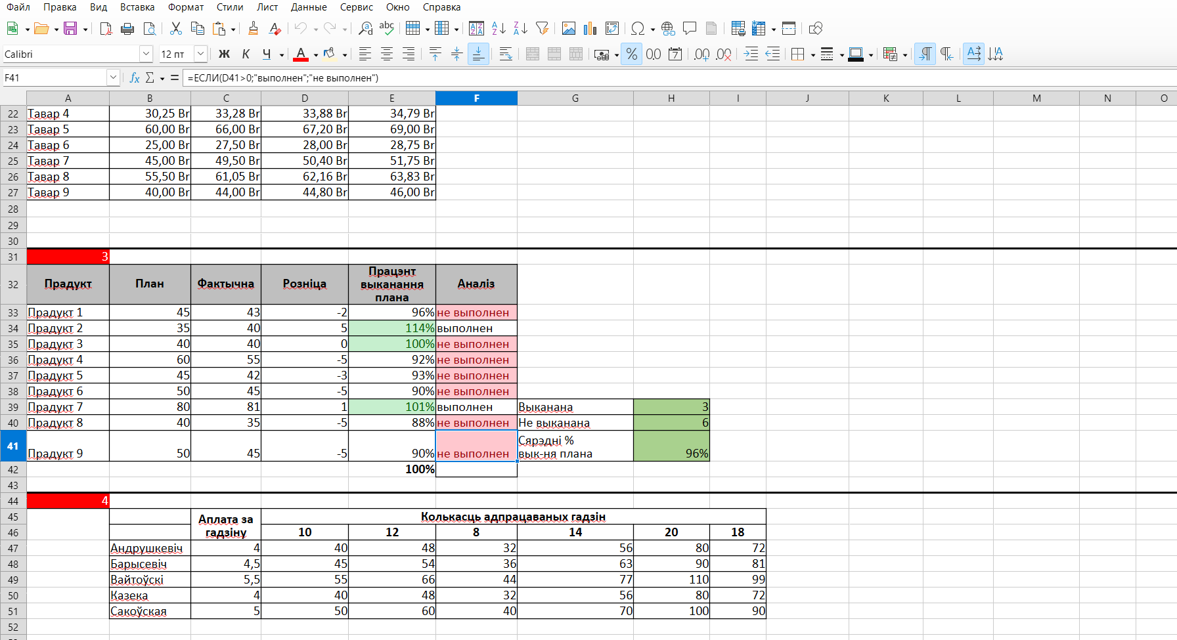Screen dimensions: 1177x640
Task: Click the Sum (Σ) icon in formula bar
Action: pyautogui.click(x=150, y=77)
